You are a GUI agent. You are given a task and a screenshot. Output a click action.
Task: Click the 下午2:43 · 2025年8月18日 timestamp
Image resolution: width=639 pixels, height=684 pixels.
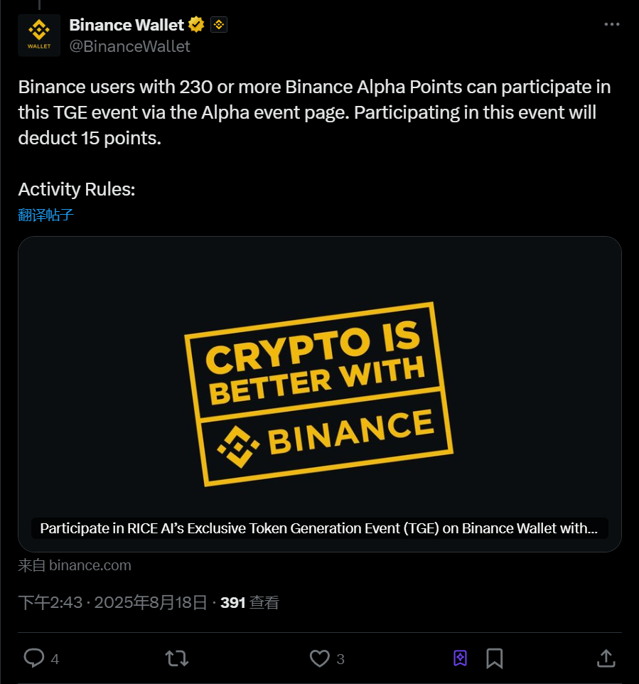point(112,603)
